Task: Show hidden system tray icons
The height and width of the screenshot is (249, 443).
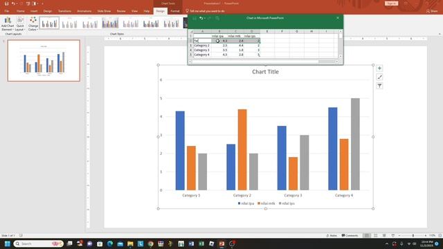Action: coord(387,243)
